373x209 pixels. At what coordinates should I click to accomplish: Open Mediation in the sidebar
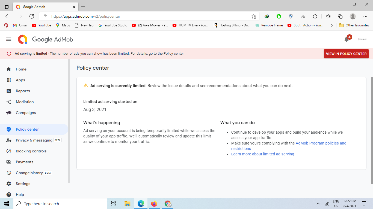point(34,102)
